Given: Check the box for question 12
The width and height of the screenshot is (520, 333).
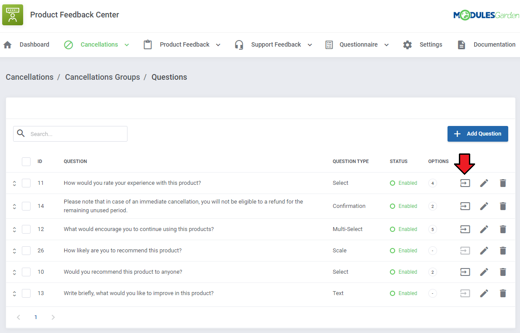Looking at the screenshot, I should click(x=26, y=229).
